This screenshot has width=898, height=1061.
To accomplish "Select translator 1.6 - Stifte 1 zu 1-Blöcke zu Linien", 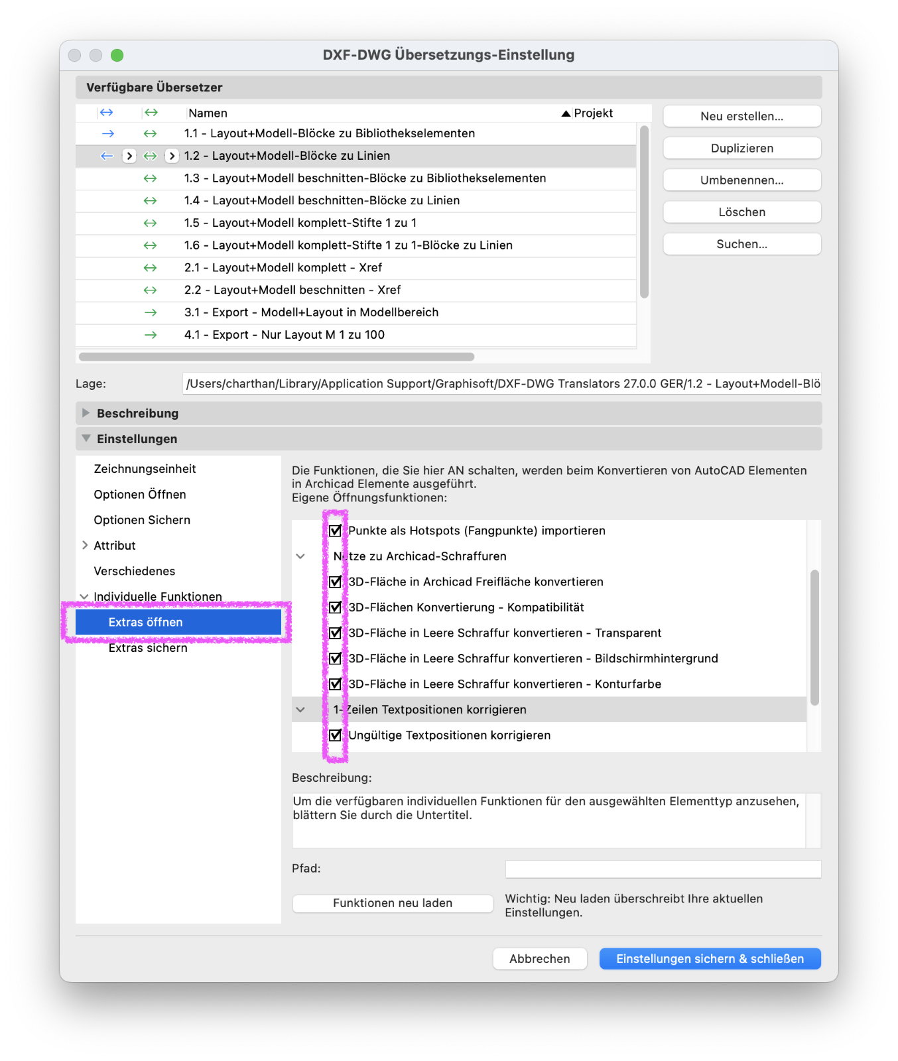I will [355, 245].
